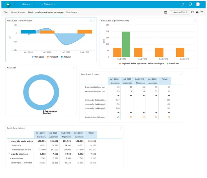Click the green Resultaat bar for kw1 2020
This screenshot has height=178, width=207.
[x=126, y=44]
